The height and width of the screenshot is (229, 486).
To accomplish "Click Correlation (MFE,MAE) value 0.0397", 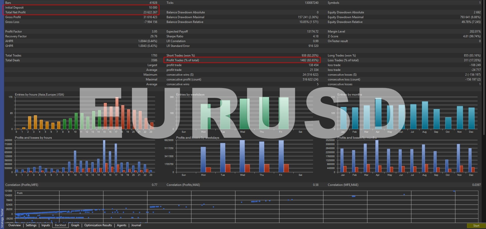I will (x=476, y=185).
